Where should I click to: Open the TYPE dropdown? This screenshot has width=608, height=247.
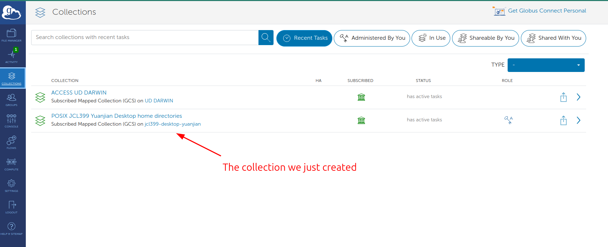pyautogui.click(x=546, y=65)
